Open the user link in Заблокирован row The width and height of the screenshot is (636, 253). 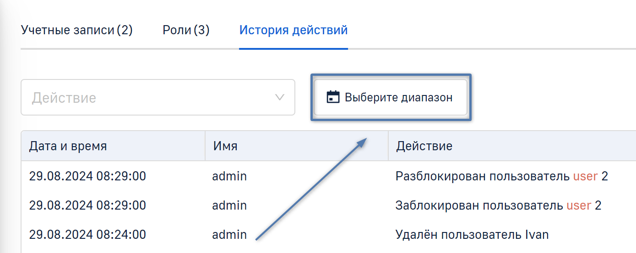point(579,206)
